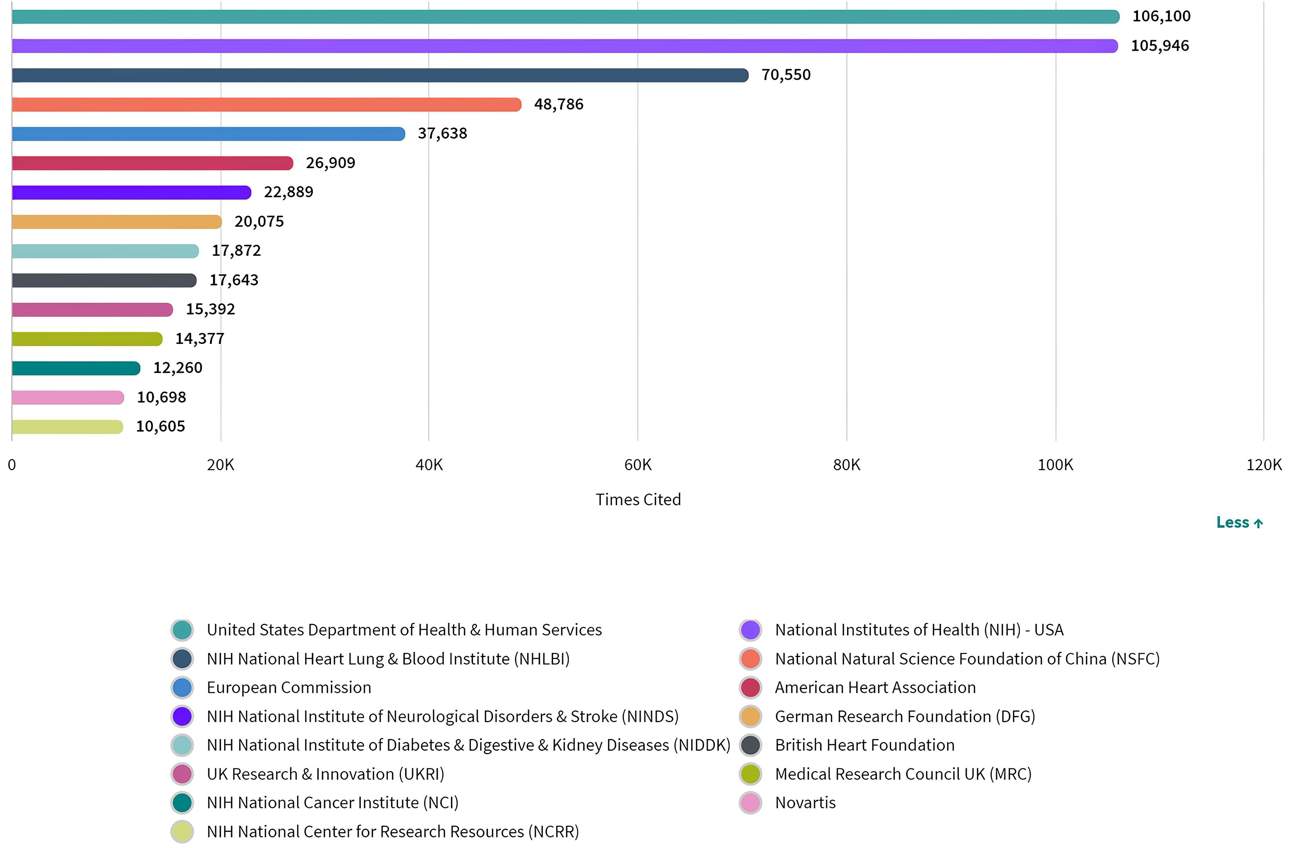Toggle National Institutes of Health legend dot
The height and width of the screenshot is (848, 1302).
pyautogui.click(x=750, y=630)
